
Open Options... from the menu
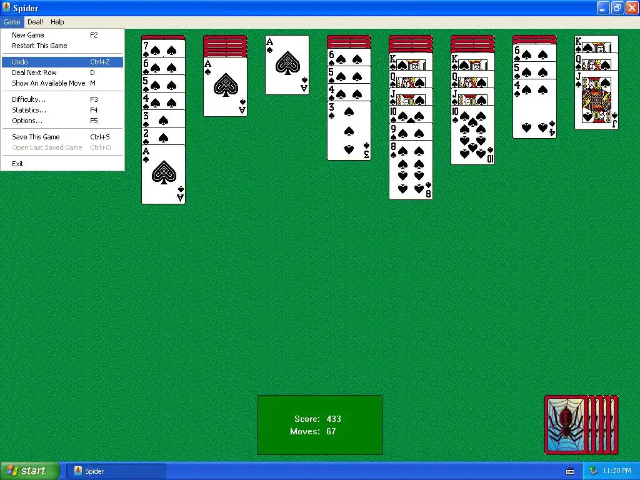62,121
